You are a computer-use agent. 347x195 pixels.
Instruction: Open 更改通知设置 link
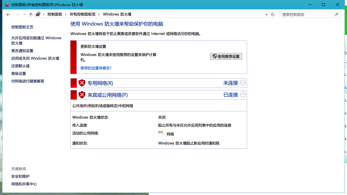[22, 50]
